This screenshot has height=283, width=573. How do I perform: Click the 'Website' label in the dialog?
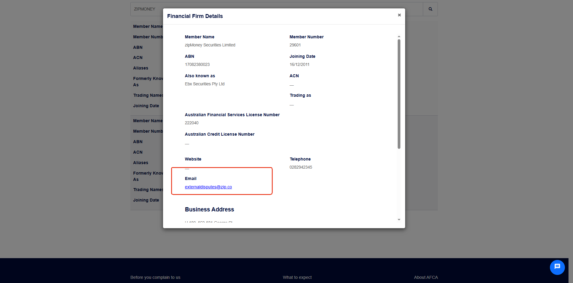click(x=193, y=159)
